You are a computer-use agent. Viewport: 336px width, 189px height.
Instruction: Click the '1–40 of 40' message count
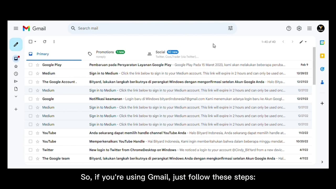(x=269, y=42)
